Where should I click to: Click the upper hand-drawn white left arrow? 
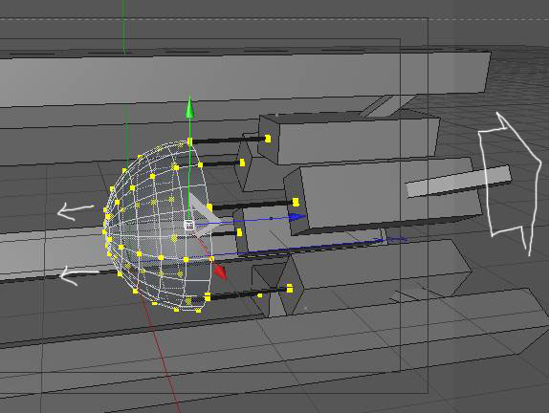(76, 211)
